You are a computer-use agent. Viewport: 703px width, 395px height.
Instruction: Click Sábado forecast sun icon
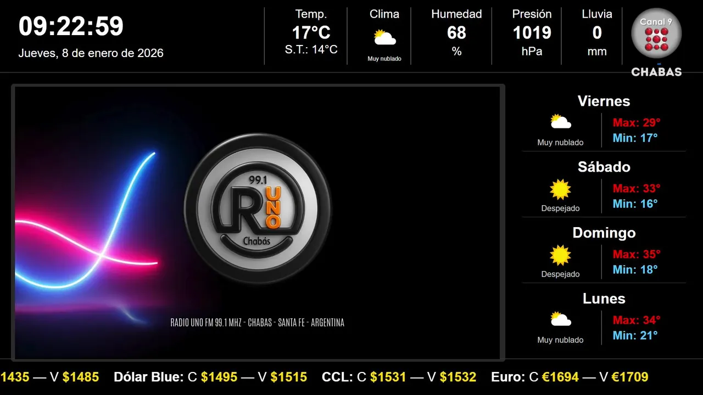[561, 189]
